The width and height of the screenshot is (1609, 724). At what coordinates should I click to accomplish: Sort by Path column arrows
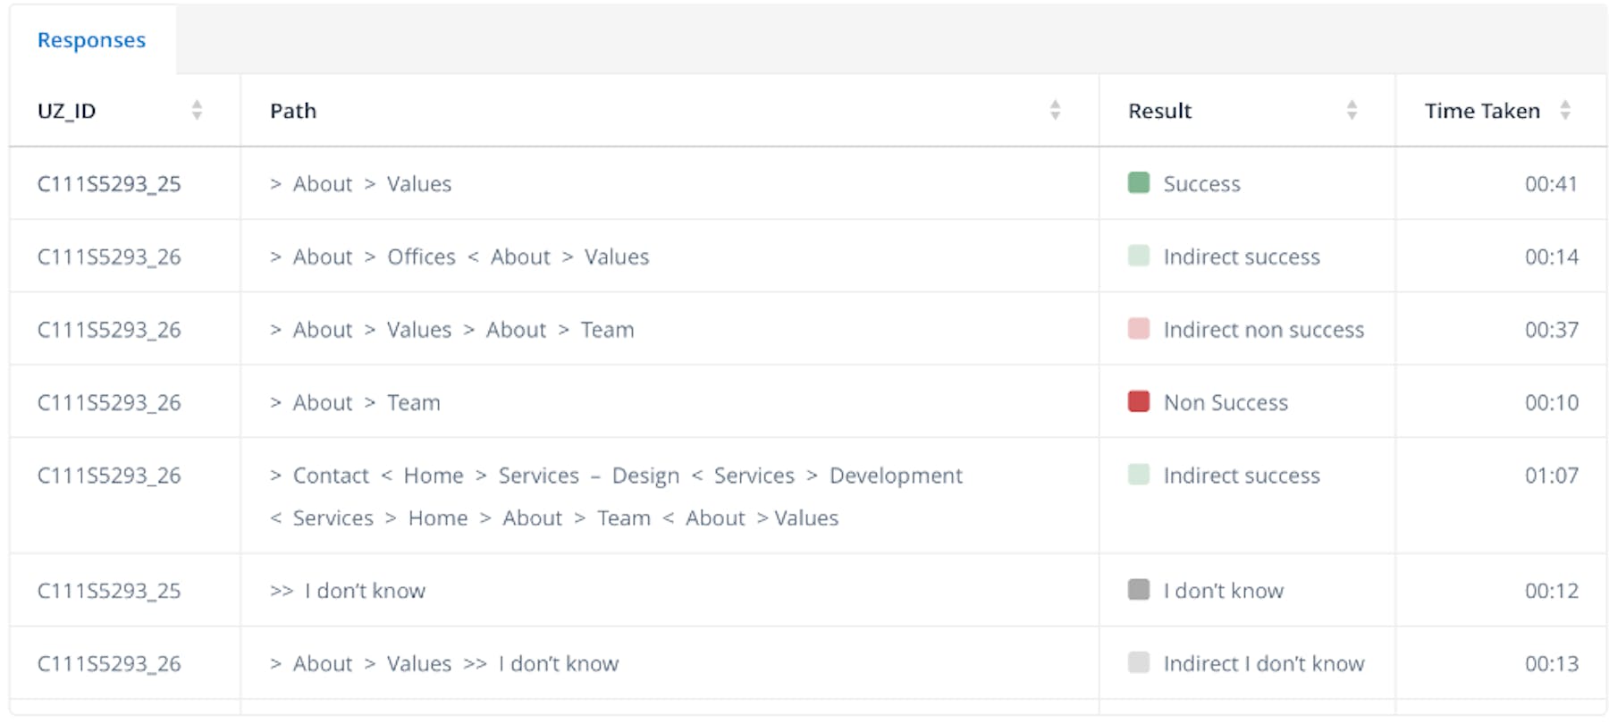[1055, 110]
